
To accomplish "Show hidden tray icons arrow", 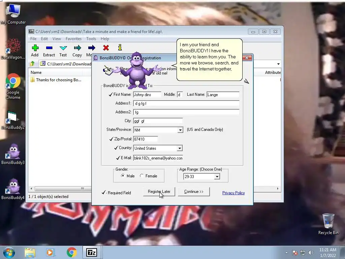I will point(286,253).
